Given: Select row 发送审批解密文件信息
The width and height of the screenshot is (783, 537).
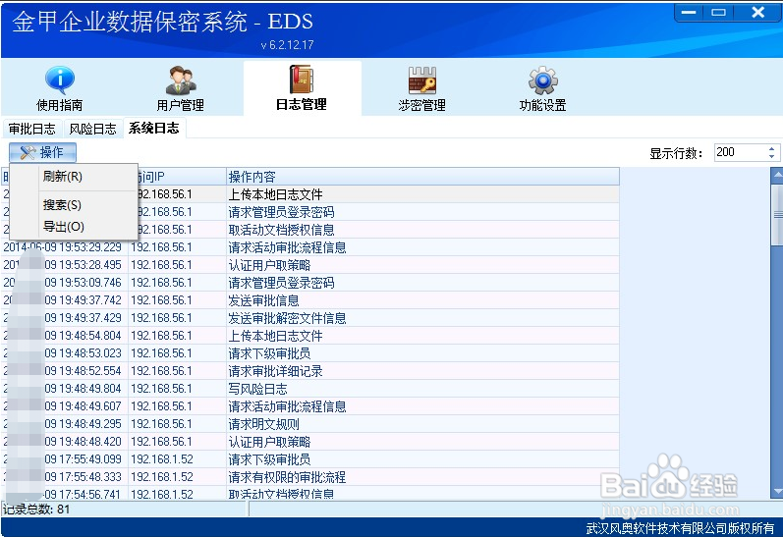Looking at the screenshot, I should coord(310,318).
